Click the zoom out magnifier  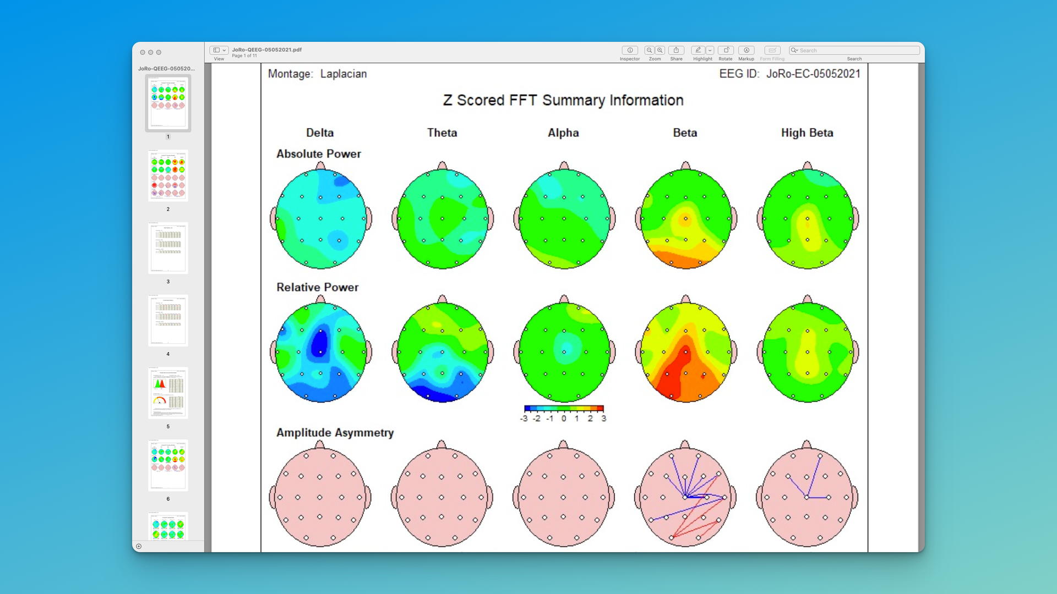click(x=650, y=50)
